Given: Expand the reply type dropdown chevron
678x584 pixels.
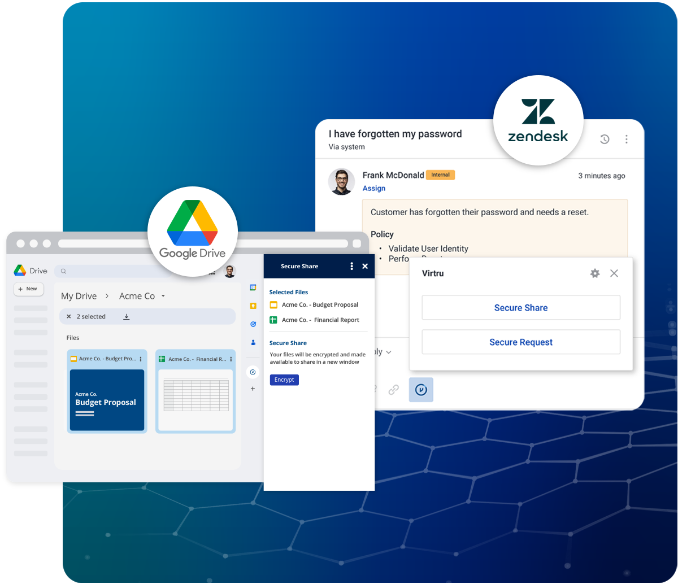Looking at the screenshot, I should 389,352.
